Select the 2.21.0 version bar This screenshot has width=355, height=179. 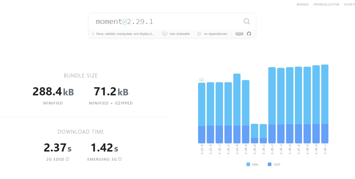[x=202, y=113]
